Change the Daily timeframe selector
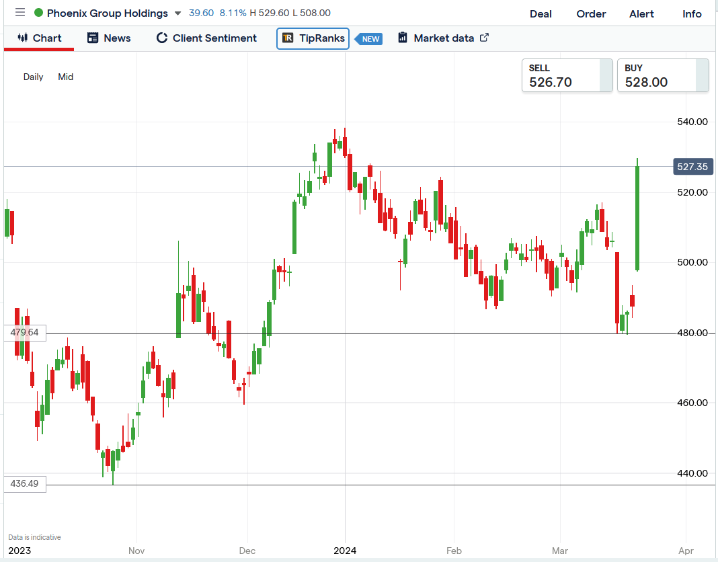This screenshot has width=718, height=562. tap(34, 77)
